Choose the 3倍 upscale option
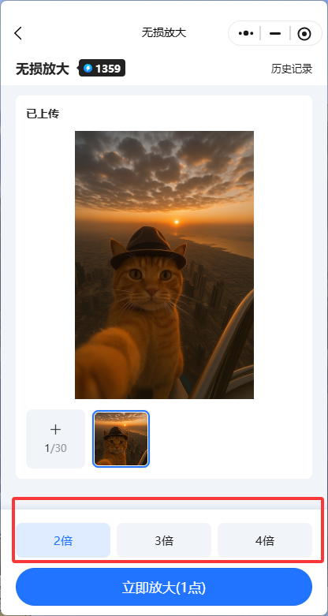 (164, 540)
